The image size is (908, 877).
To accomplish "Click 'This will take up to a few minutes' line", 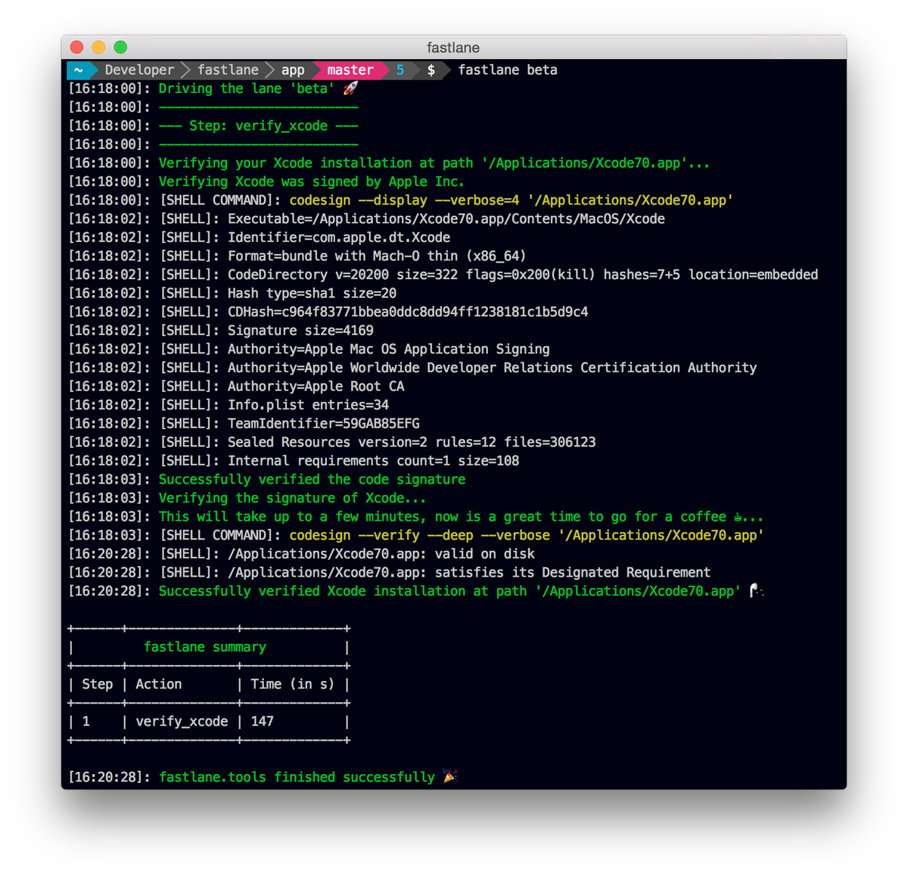I will [461, 517].
